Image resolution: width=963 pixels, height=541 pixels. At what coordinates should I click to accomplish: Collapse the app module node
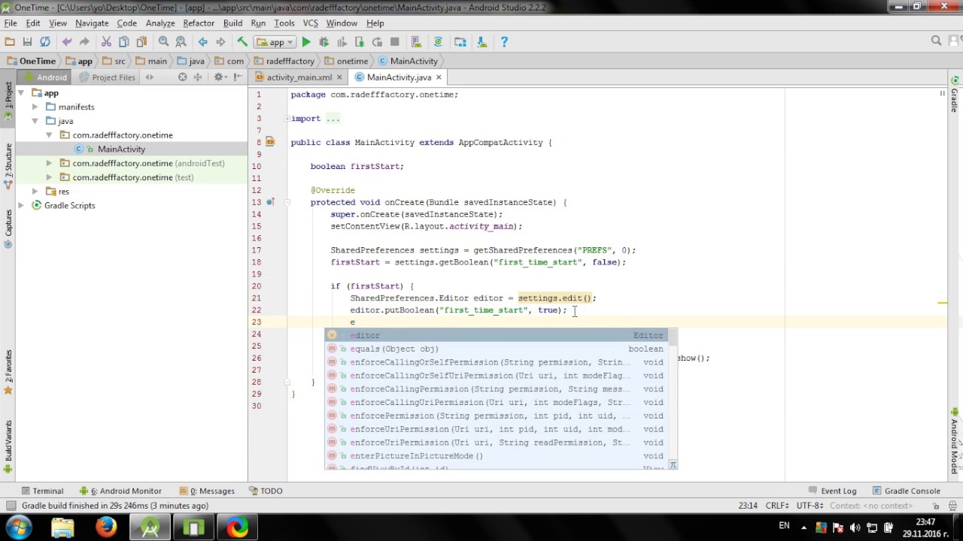(21, 93)
